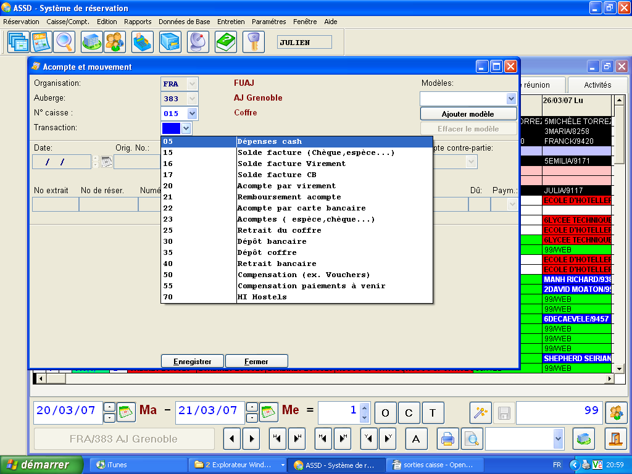Select 70 HI Hostels
Viewport: 632px width, 474px height.
(297, 297)
